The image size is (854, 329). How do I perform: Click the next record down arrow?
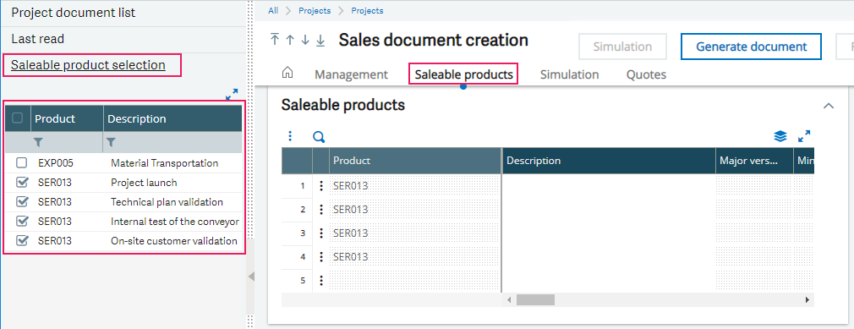click(x=305, y=40)
